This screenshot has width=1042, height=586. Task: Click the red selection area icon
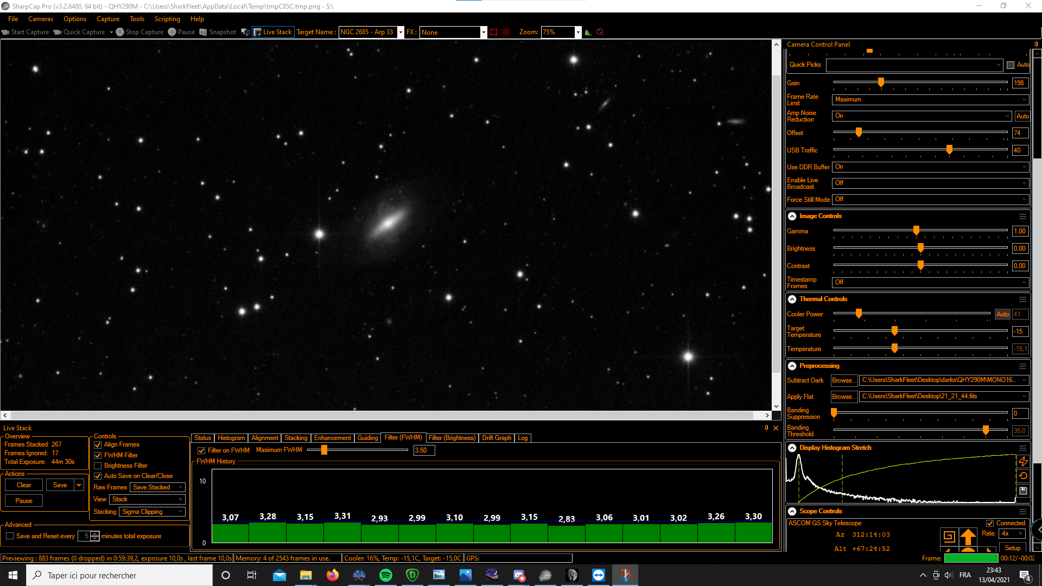pyautogui.click(x=494, y=32)
